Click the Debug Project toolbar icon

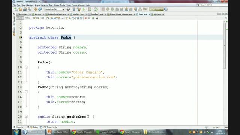[90, 9]
